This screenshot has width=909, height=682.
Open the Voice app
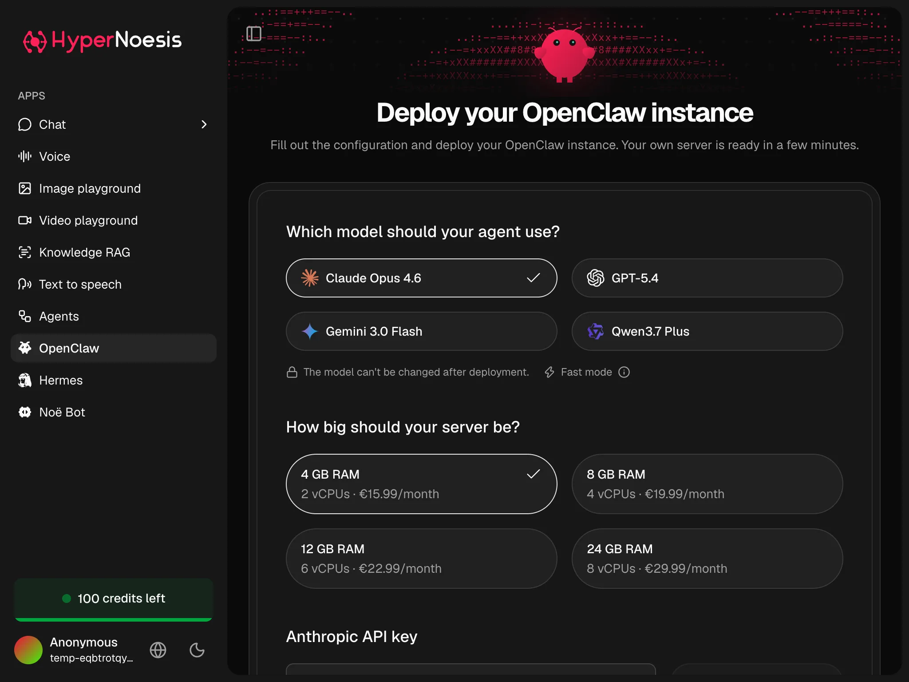(114, 156)
